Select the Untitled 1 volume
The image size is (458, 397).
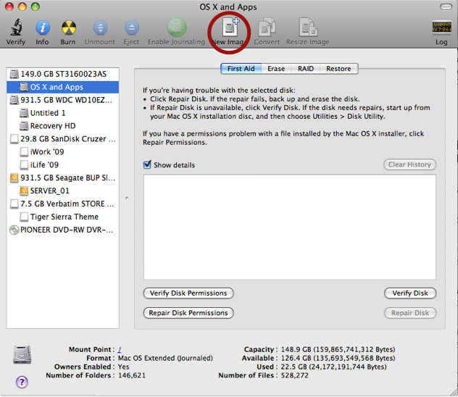(63, 113)
